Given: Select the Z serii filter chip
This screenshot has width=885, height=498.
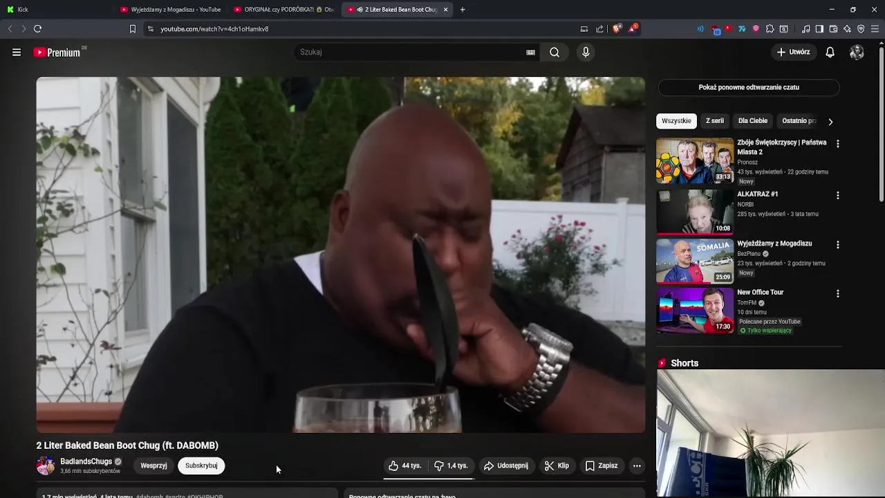Looking at the screenshot, I should point(715,121).
